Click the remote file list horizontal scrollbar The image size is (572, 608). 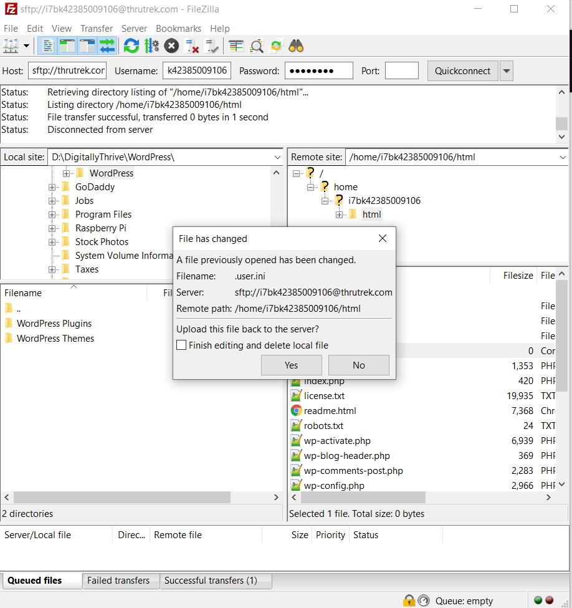[x=363, y=498]
